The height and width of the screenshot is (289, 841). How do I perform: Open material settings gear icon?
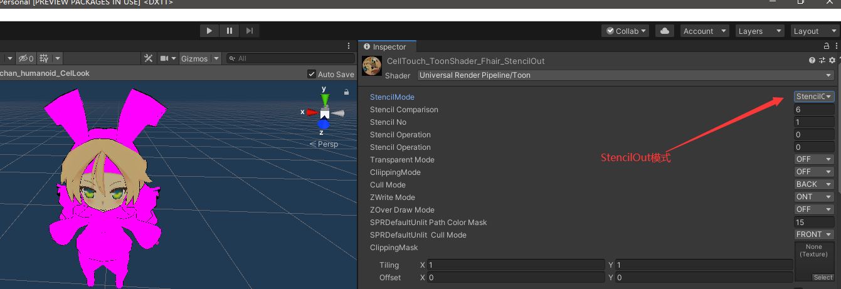tap(832, 61)
